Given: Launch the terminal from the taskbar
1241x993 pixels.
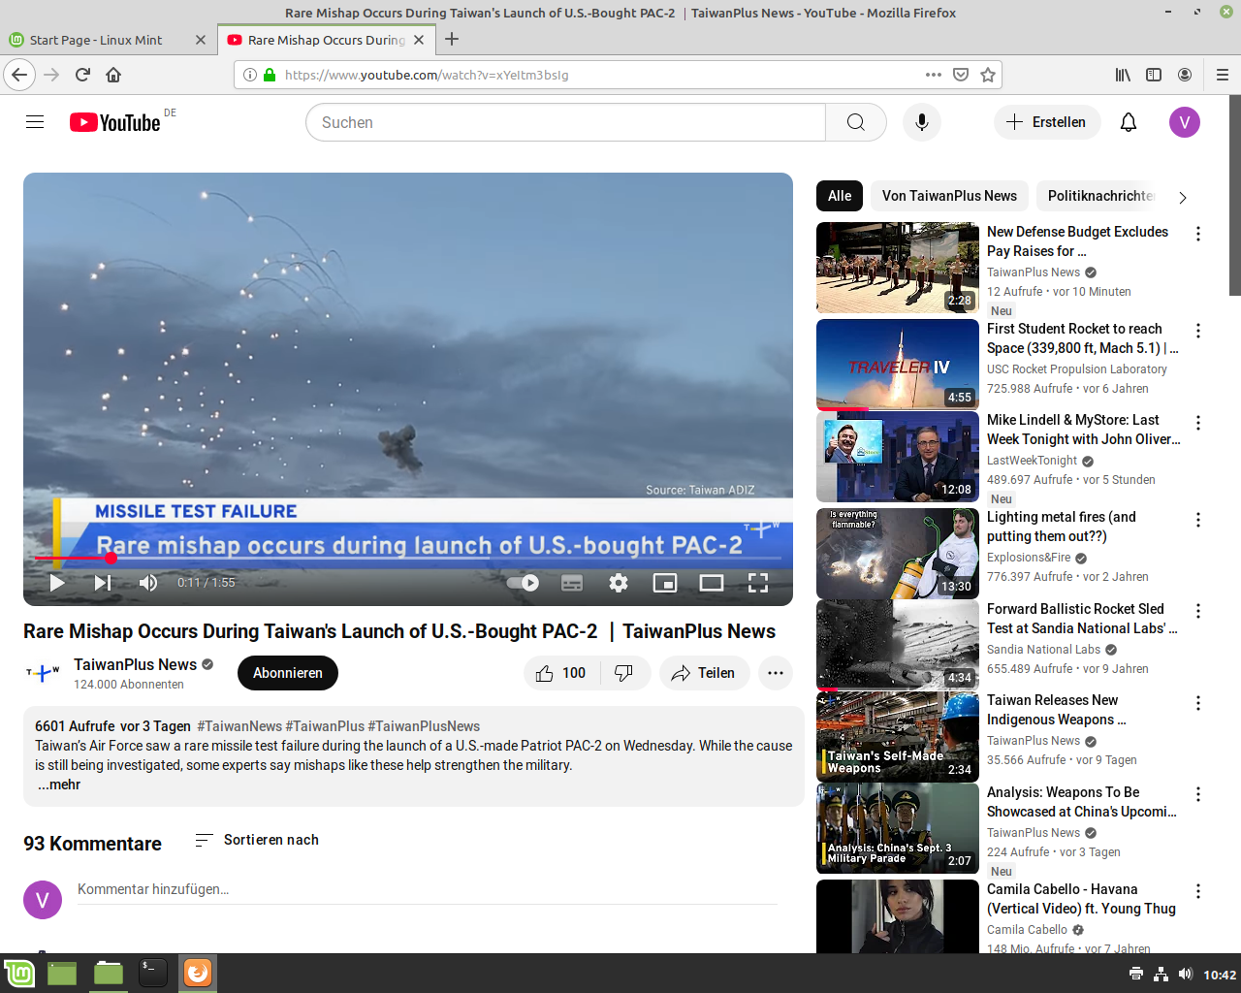Looking at the screenshot, I should [x=153, y=973].
